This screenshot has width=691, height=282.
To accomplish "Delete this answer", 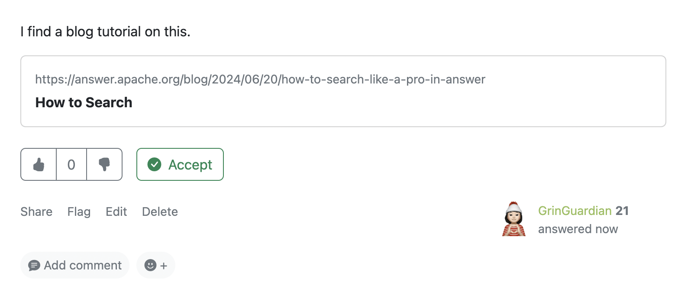I will [x=159, y=211].
